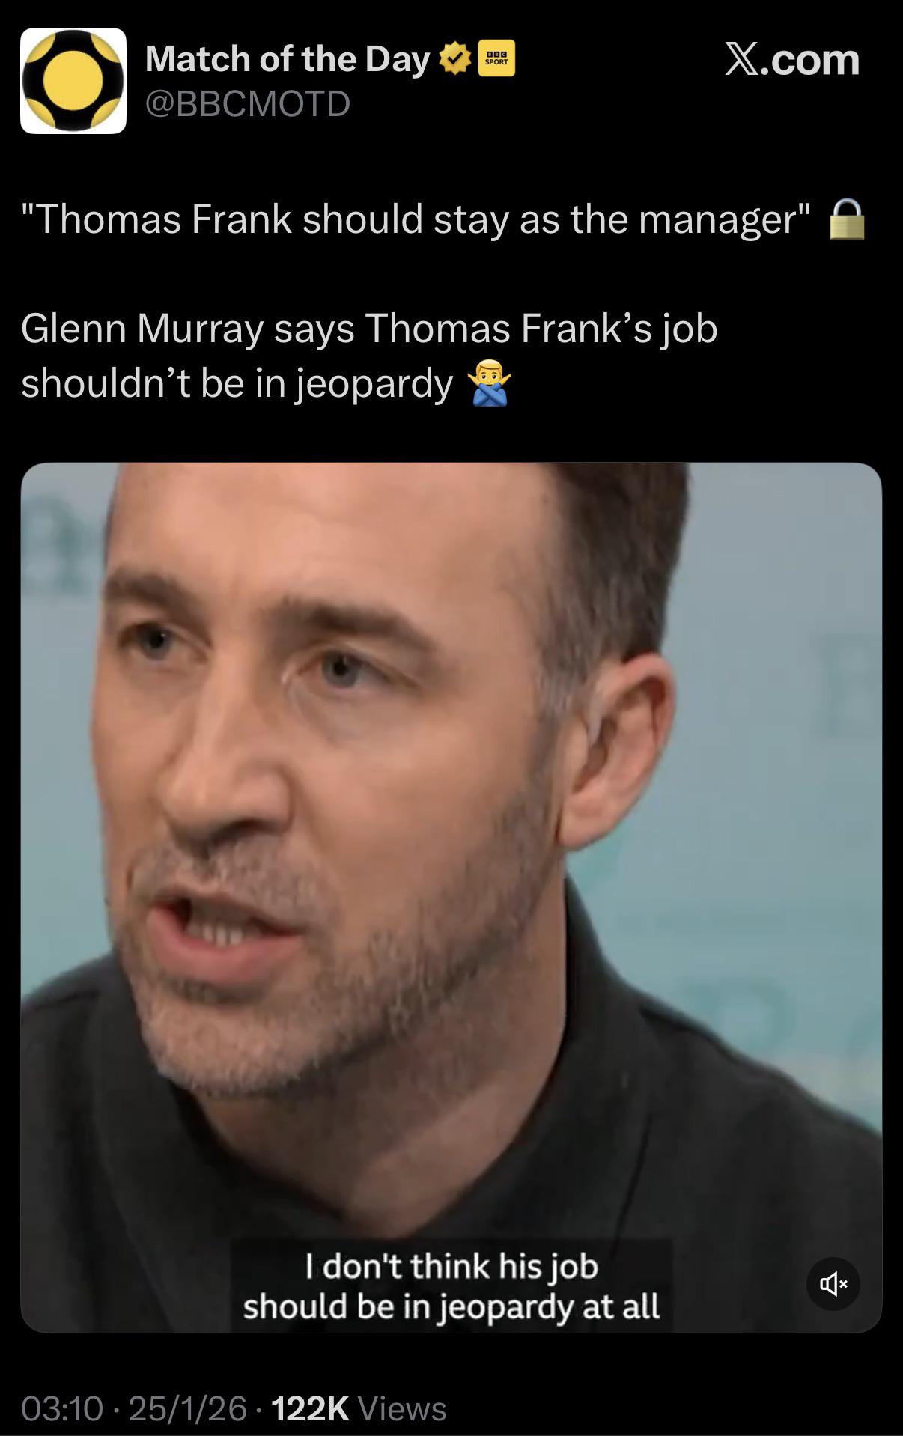This screenshot has height=1436, width=903.
Task: Click the "shouldn't be in jeopardy" text line
Action: click(x=237, y=383)
